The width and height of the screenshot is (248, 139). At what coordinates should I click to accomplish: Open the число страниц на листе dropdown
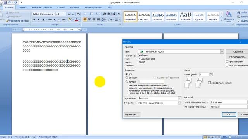click(x=229, y=102)
